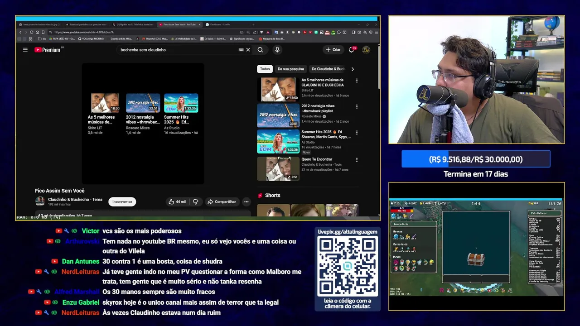
Task: Dislike the video with the thumbs-down icon
Action: (195, 201)
